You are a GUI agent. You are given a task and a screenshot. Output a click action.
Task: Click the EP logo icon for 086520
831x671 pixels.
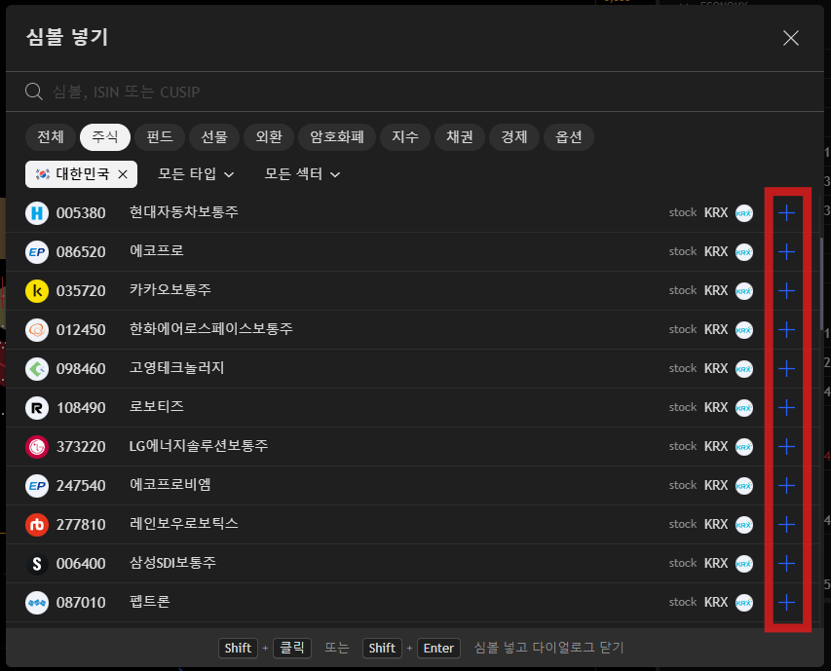pos(37,252)
